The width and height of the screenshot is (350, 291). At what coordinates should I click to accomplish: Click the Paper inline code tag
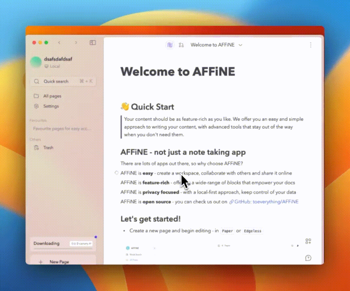click(227, 231)
